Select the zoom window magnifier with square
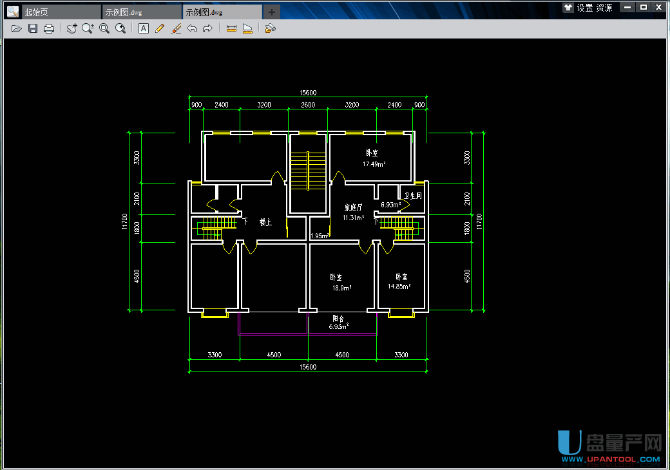 [104, 28]
